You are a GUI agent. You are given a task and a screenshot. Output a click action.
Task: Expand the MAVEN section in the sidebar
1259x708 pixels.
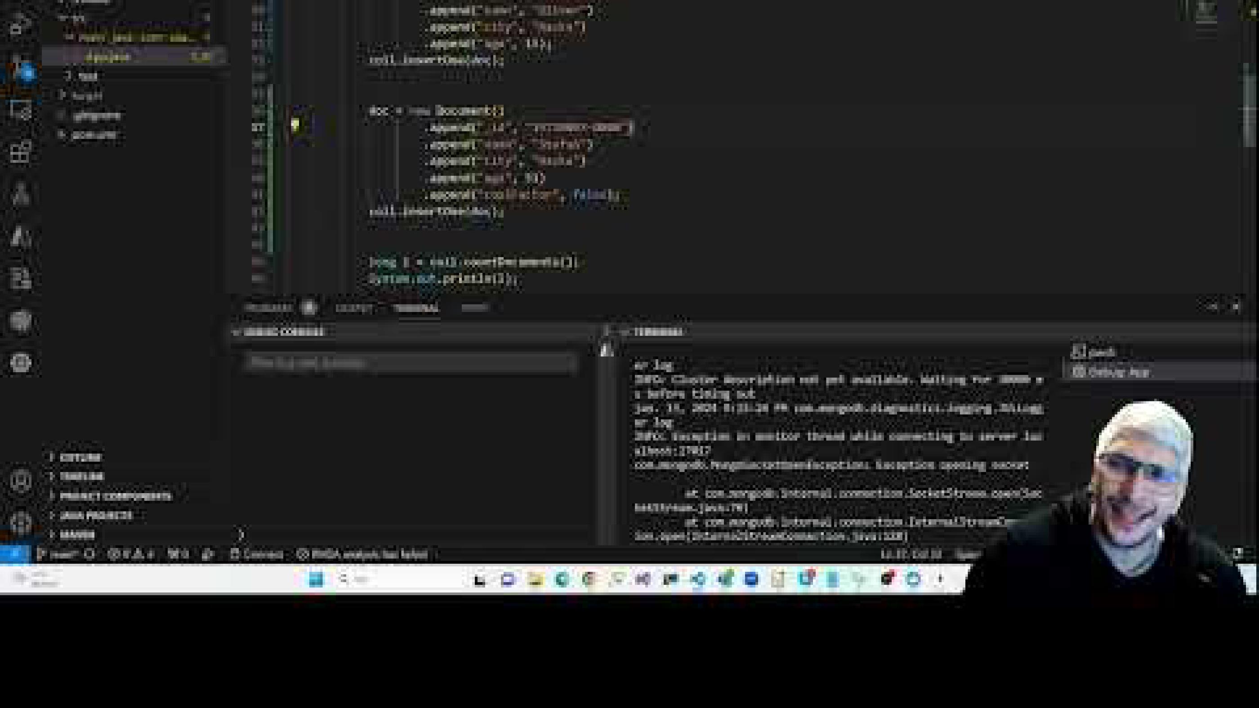(78, 534)
